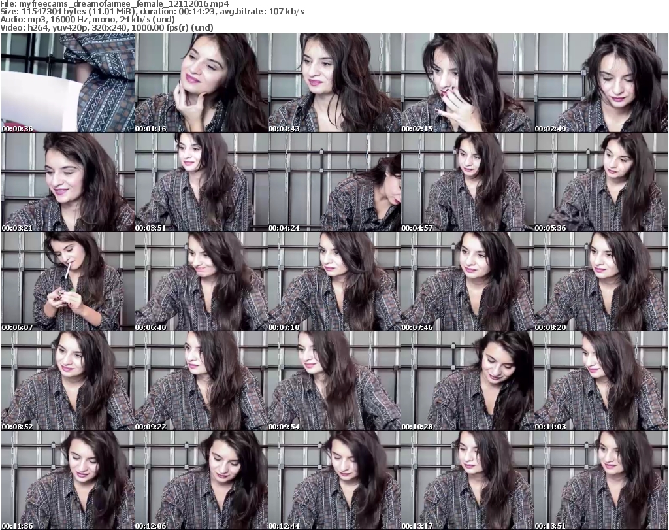Click the thumbnail at 00:10:28
This screenshot has height=530, width=669.
(x=467, y=381)
